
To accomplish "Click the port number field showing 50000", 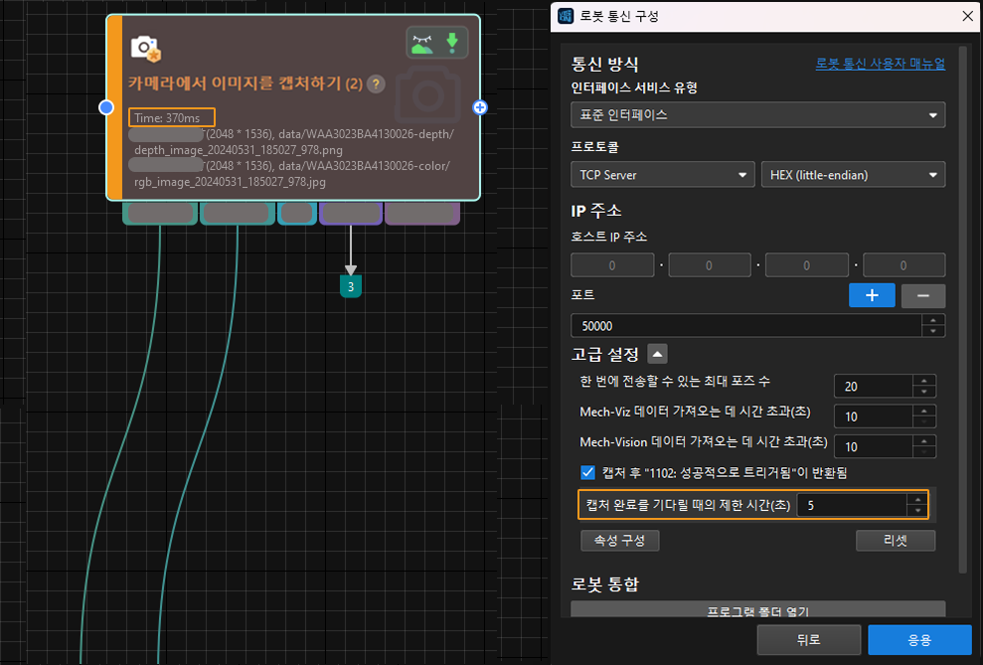I will [745, 326].
